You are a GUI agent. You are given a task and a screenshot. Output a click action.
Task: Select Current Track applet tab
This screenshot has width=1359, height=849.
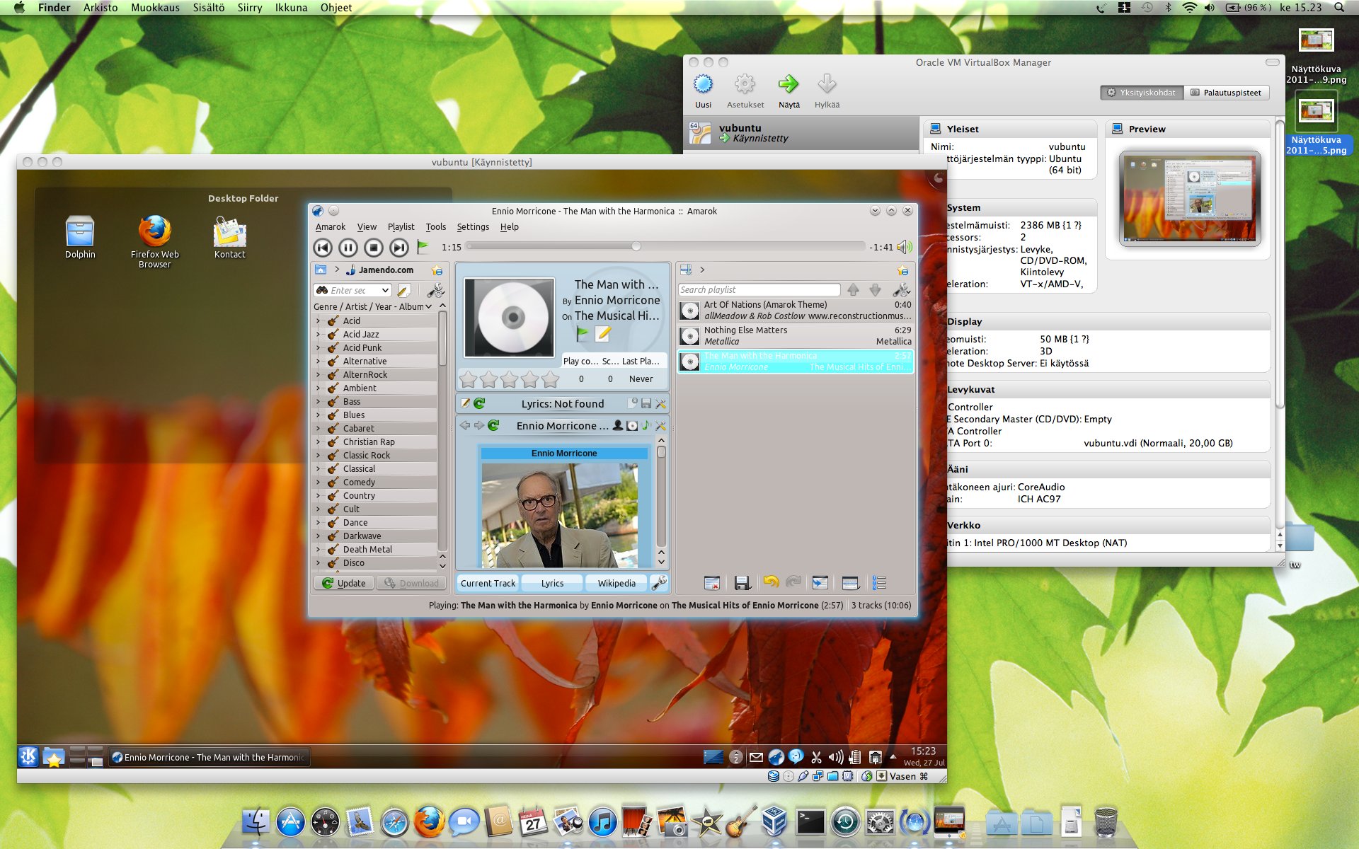[488, 583]
